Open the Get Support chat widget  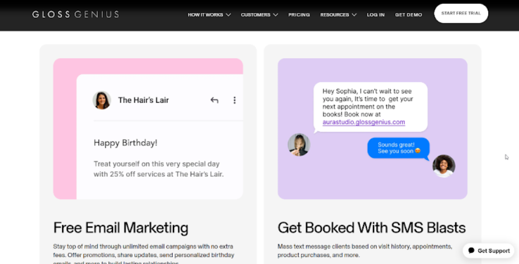click(489, 251)
